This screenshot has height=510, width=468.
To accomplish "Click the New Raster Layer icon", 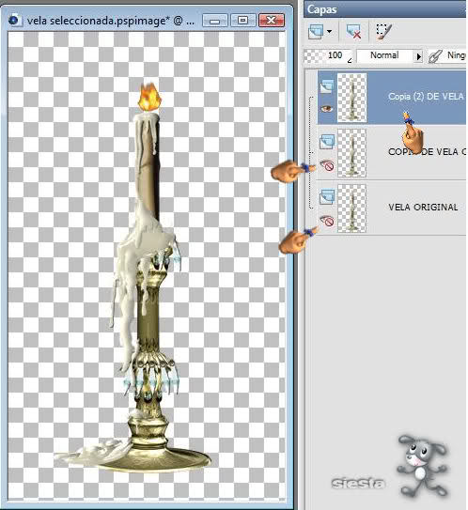I will [x=316, y=31].
